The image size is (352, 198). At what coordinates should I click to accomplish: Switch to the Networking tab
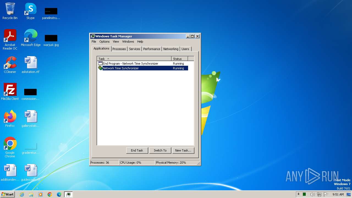[171, 49]
